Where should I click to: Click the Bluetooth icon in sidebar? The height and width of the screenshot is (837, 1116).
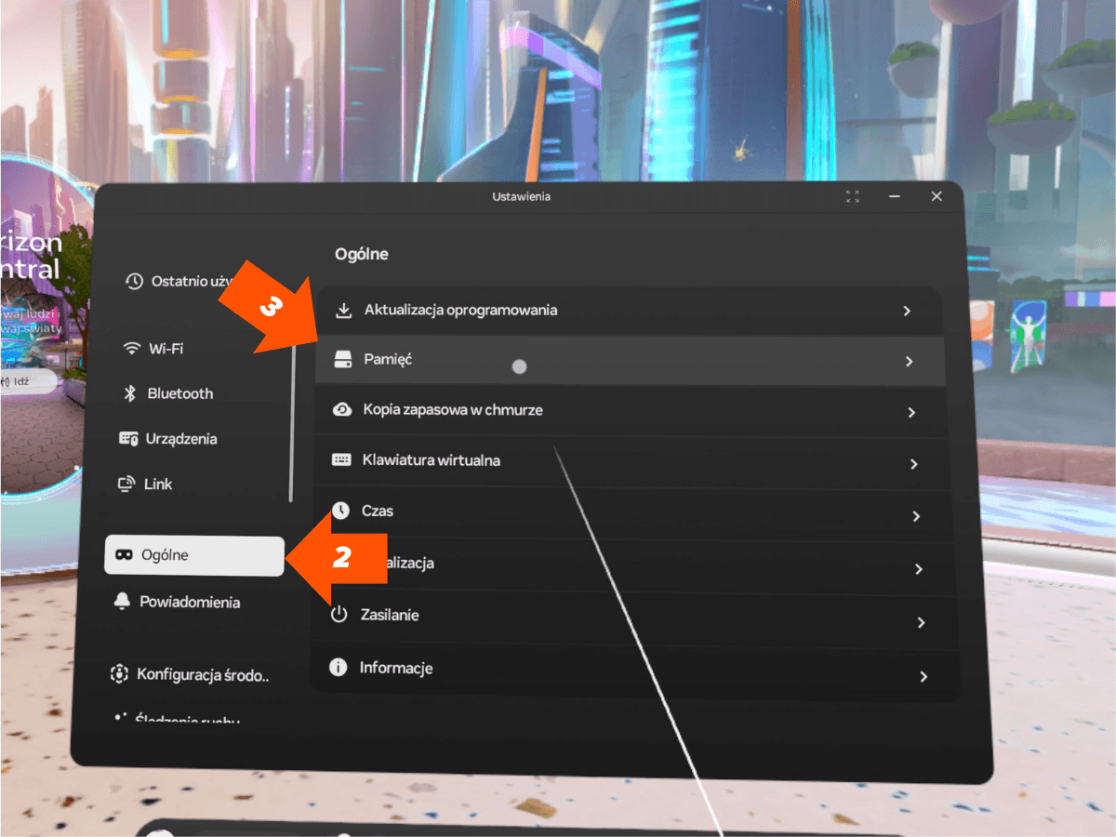[x=130, y=393]
